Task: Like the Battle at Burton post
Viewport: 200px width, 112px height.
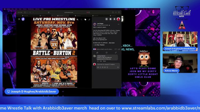Action: pyautogui.click(x=97, y=53)
